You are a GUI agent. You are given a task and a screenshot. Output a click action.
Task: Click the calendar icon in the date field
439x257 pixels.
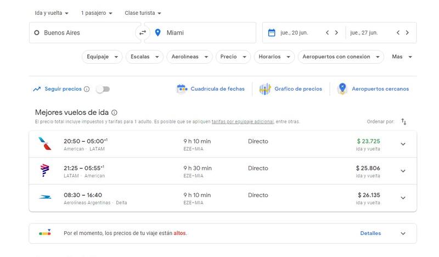tap(271, 33)
